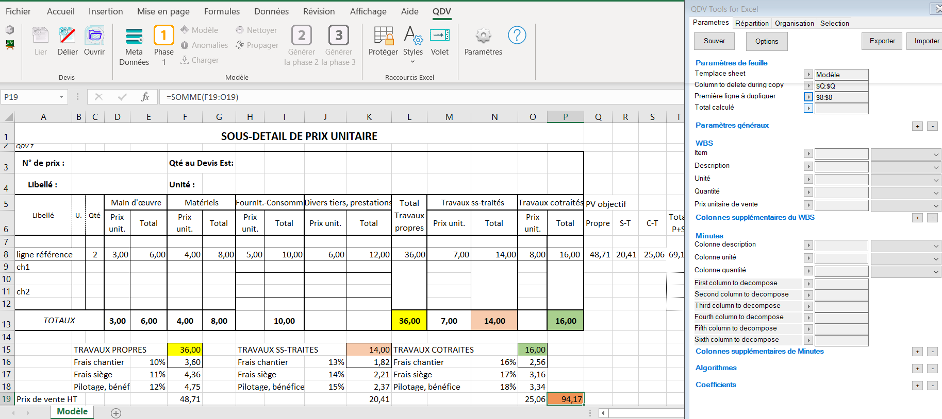Click the insert function fx icon

[145, 97]
